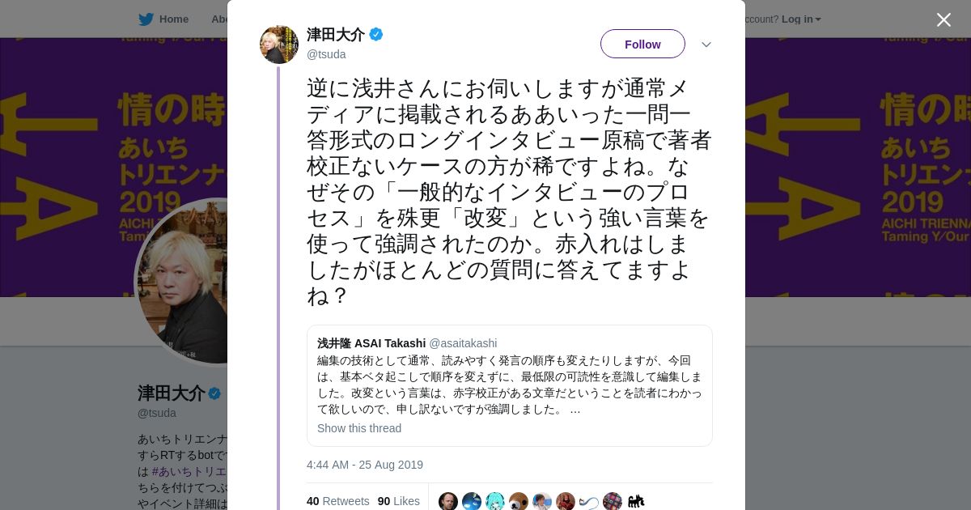This screenshot has width=971, height=510.
Task: Click the brown bear liker avatar
Action: click(519, 502)
